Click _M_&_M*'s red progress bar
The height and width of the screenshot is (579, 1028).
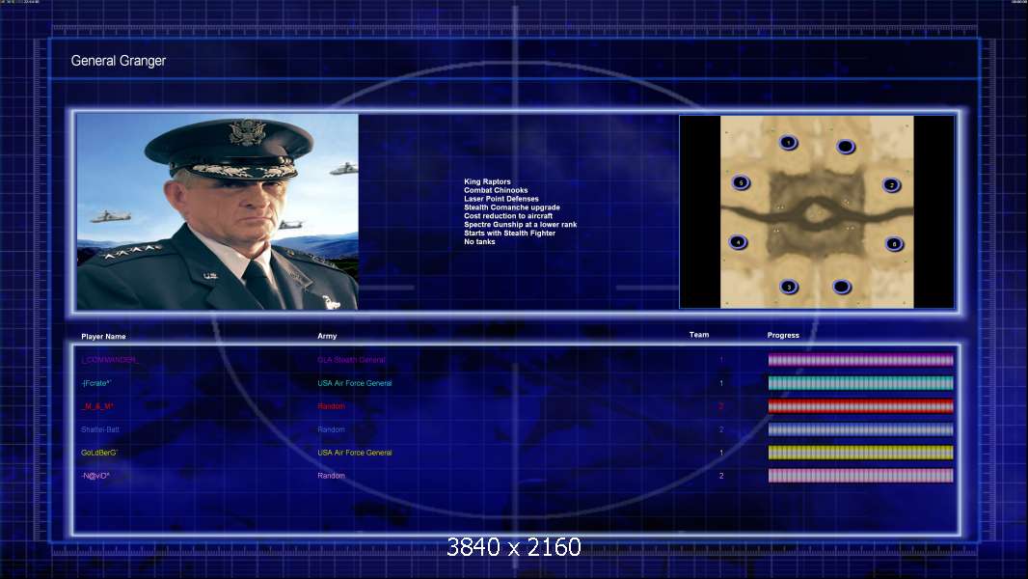[861, 406]
